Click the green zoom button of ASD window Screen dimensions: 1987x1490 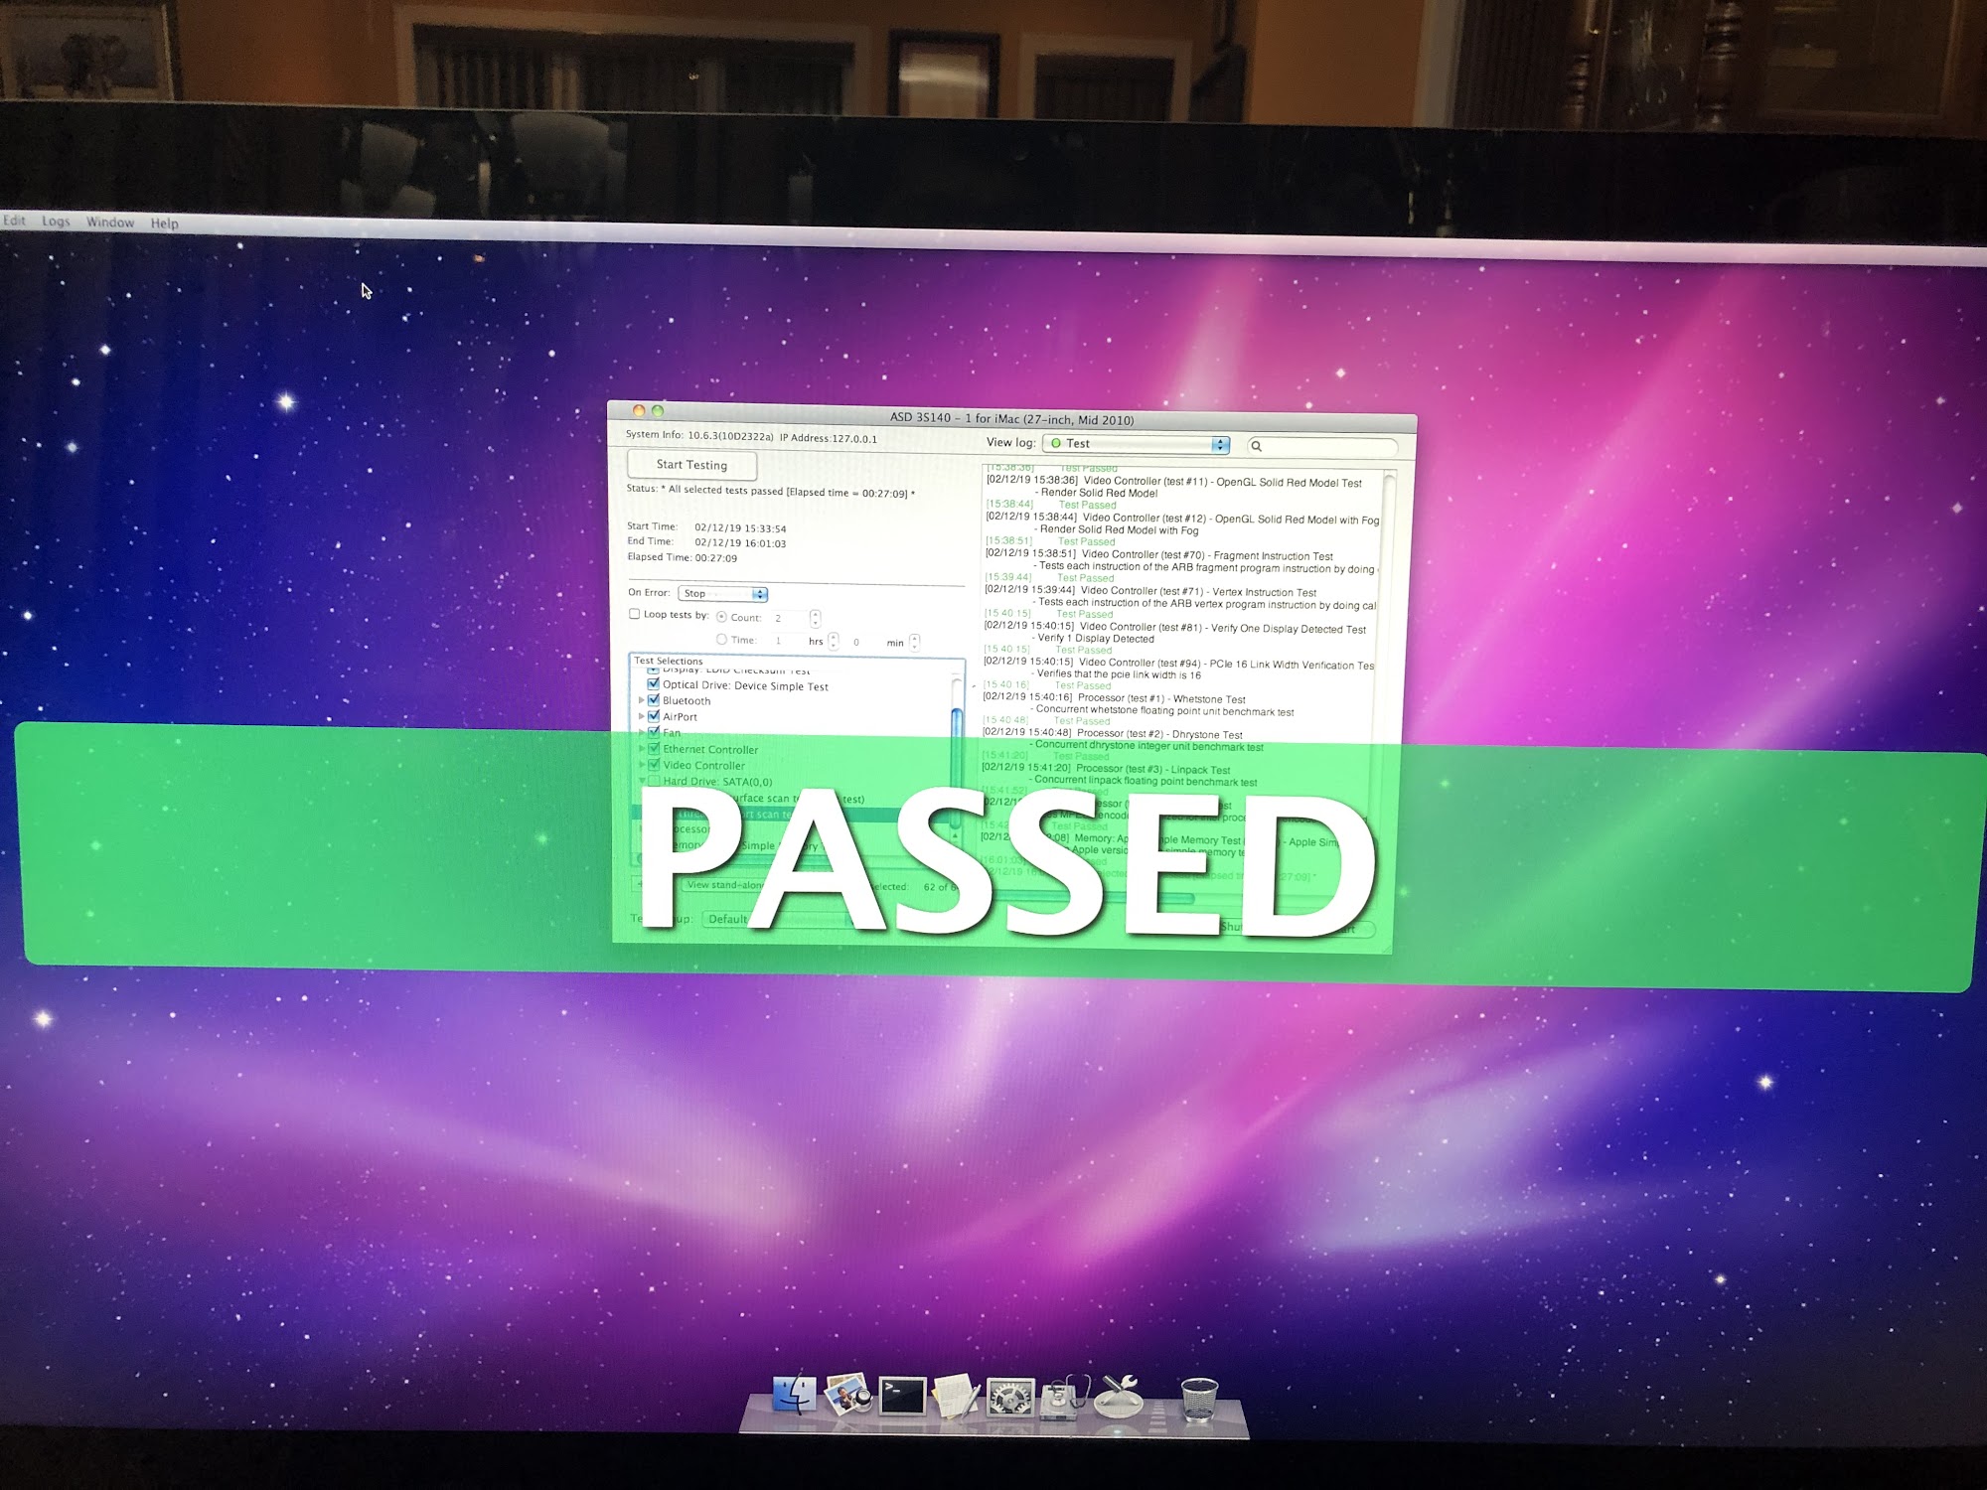click(657, 410)
